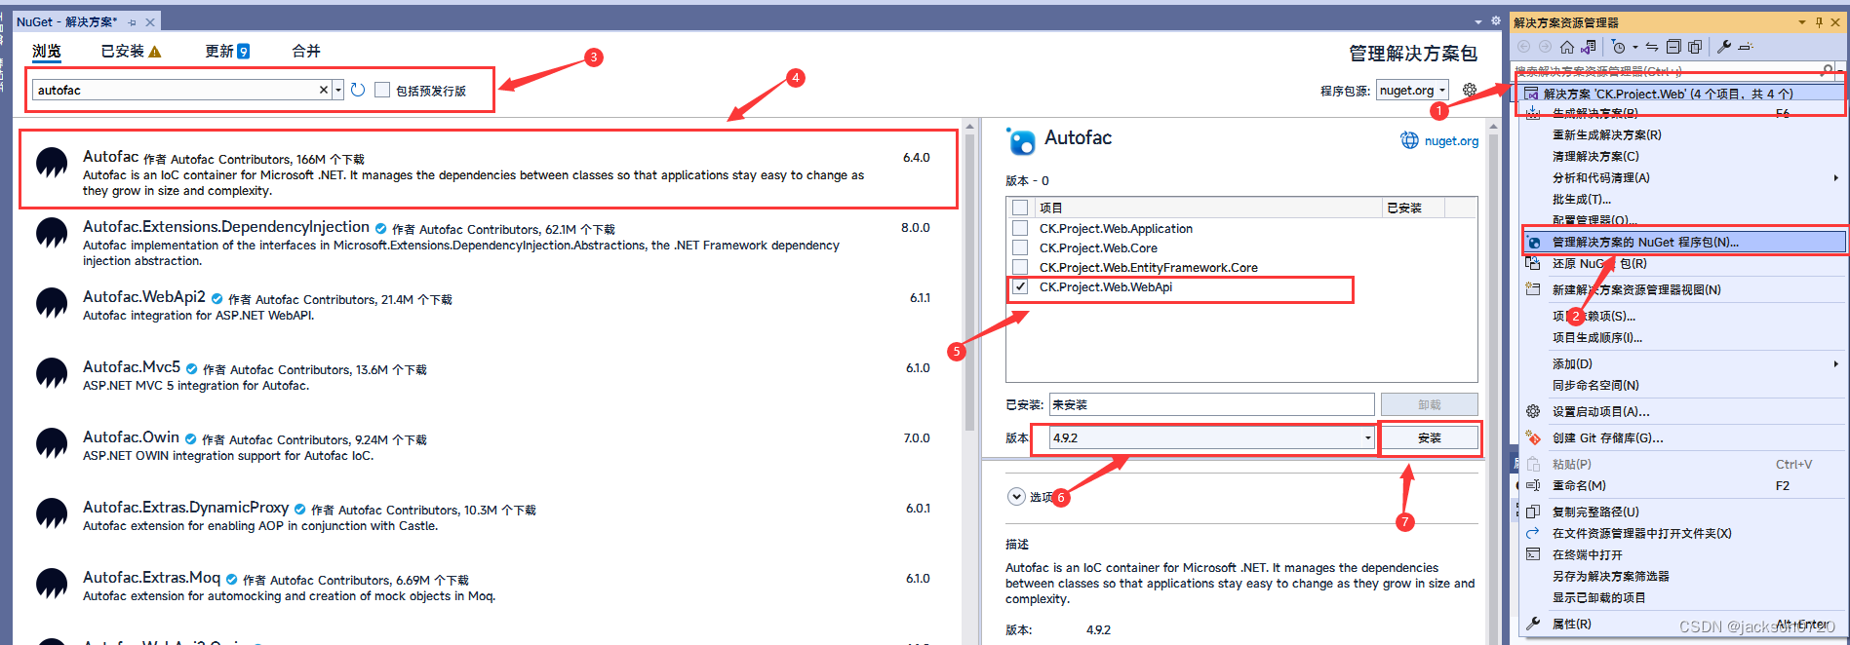
Task: Open NuGet settings gear icon
Action: point(1470,90)
